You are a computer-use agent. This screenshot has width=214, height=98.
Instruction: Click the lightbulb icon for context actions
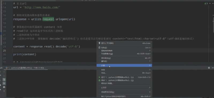pos(99,43)
